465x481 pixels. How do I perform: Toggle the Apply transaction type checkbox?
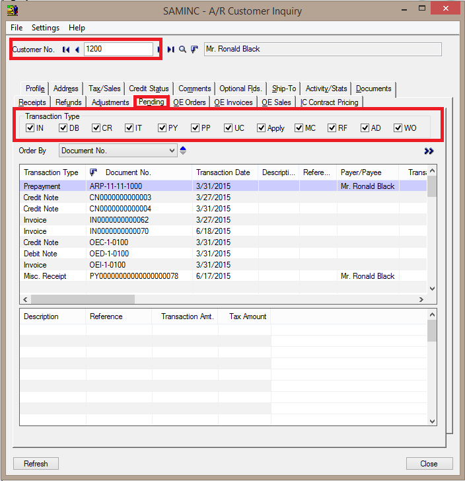pyautogui.click(x=262, y=128)
